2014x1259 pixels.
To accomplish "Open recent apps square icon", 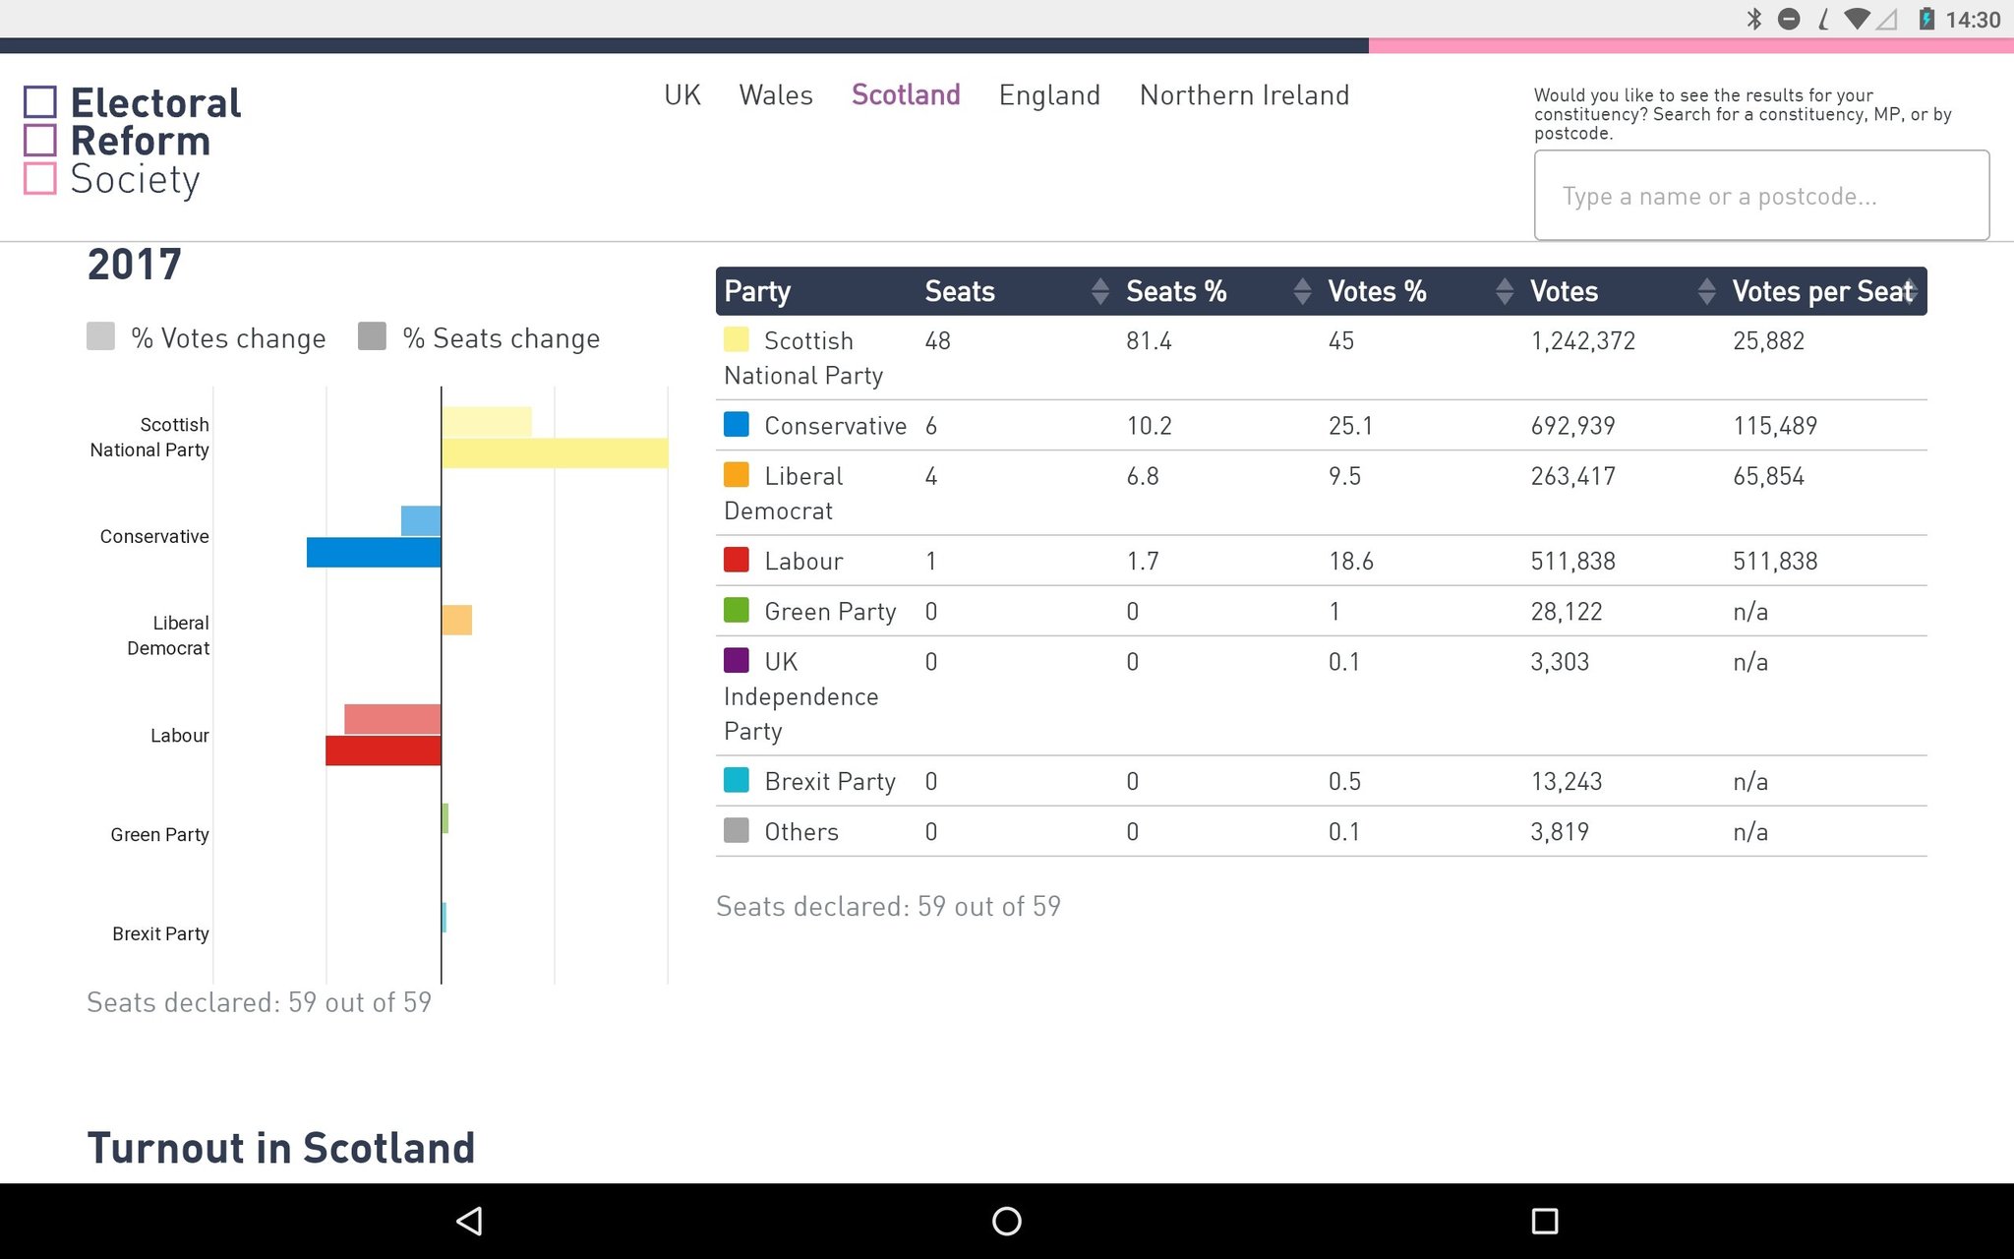I will click(x=1544, y=1221).
